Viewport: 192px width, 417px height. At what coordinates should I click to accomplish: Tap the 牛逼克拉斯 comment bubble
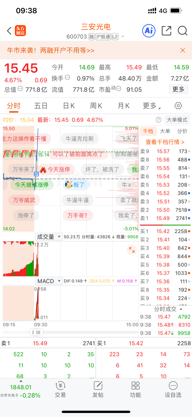(80, 139)
